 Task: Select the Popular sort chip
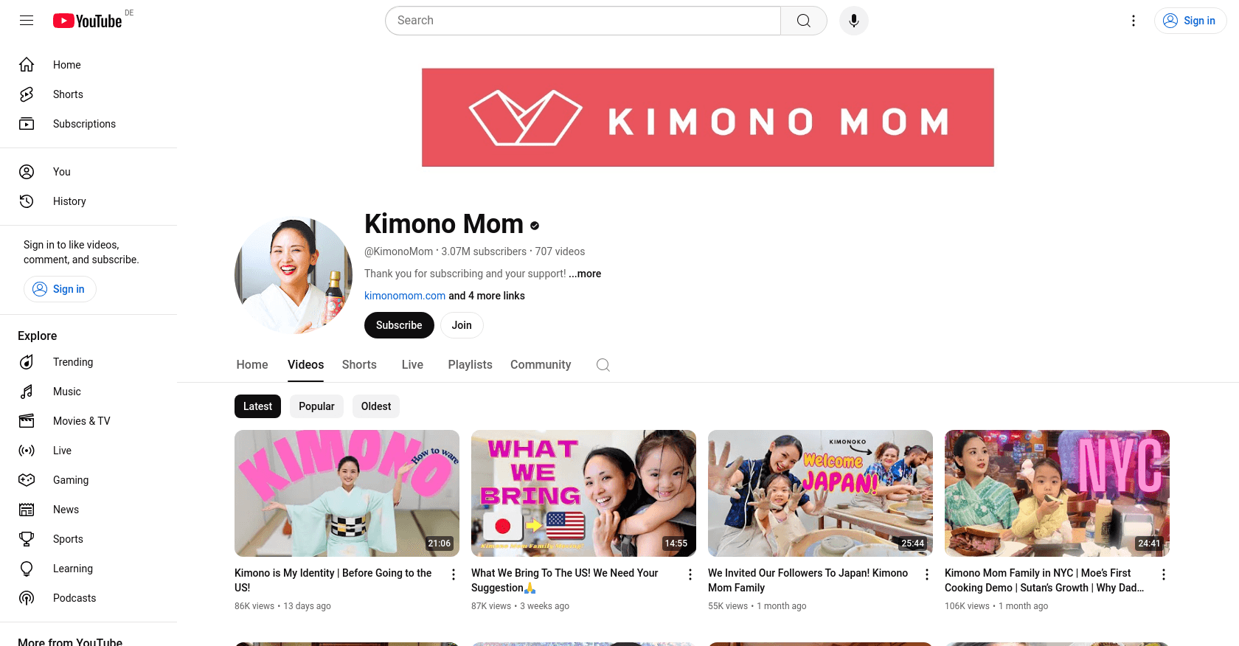[316, 406]
